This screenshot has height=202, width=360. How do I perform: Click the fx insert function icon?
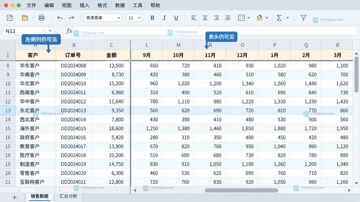[69, 31]
